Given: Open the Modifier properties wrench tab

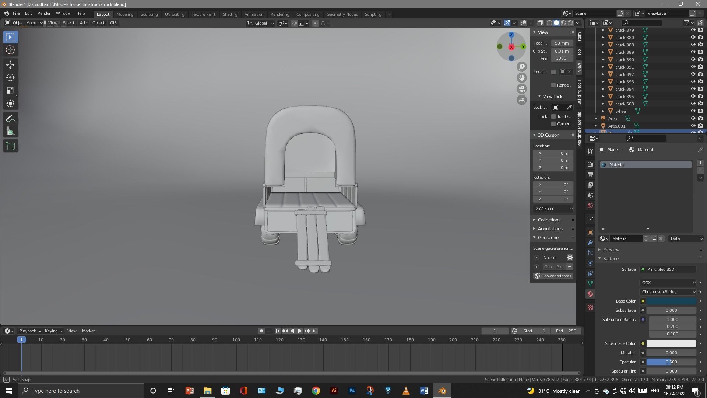Looking at the screenshot, I should [590, 242].
